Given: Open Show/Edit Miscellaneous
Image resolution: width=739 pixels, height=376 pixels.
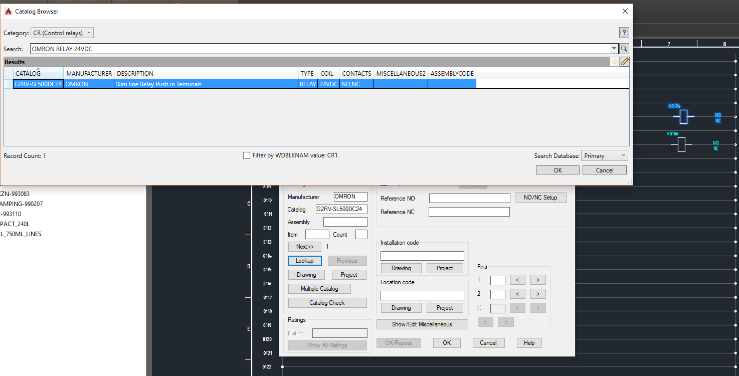Looking at the screenshot, I should (422, 324).
